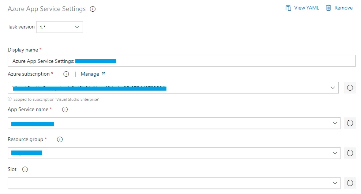Click info icon next to Azure subscription
Screen dimensions: 361x194
[x=66, y=74]
